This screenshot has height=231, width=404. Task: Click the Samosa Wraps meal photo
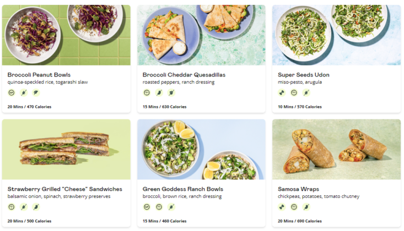click(x=336, y=149)
